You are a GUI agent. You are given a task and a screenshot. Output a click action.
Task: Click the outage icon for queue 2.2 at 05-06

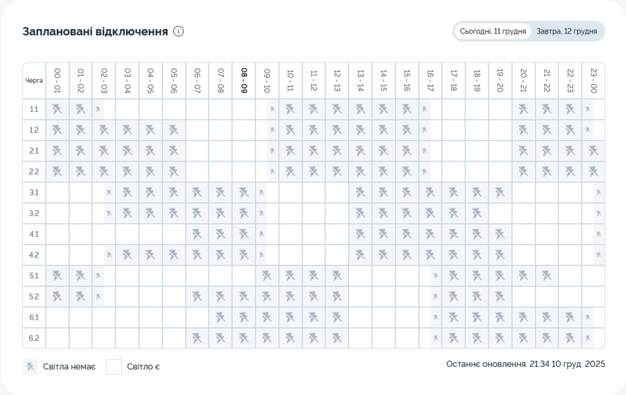tap(174, 172)
